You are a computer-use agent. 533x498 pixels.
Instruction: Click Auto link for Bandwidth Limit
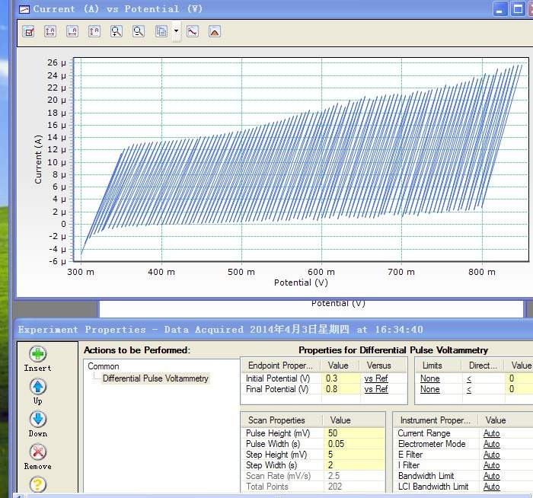(x=492, y=476)
